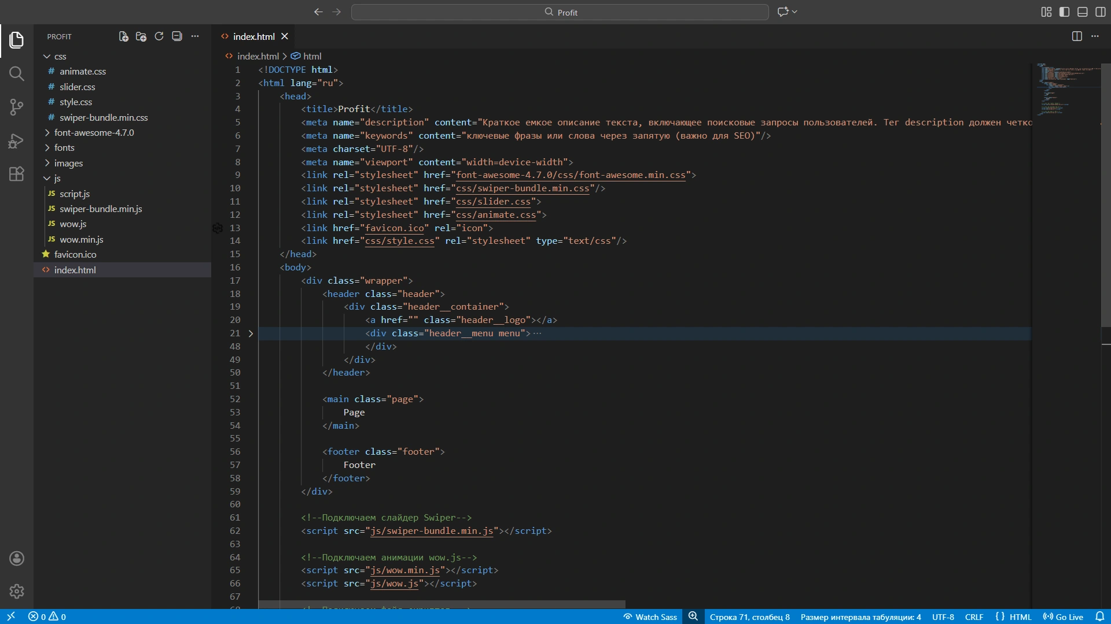Open the Source Control view
The height and width of the screenshot is (624, 1111).
coord(16,107)
